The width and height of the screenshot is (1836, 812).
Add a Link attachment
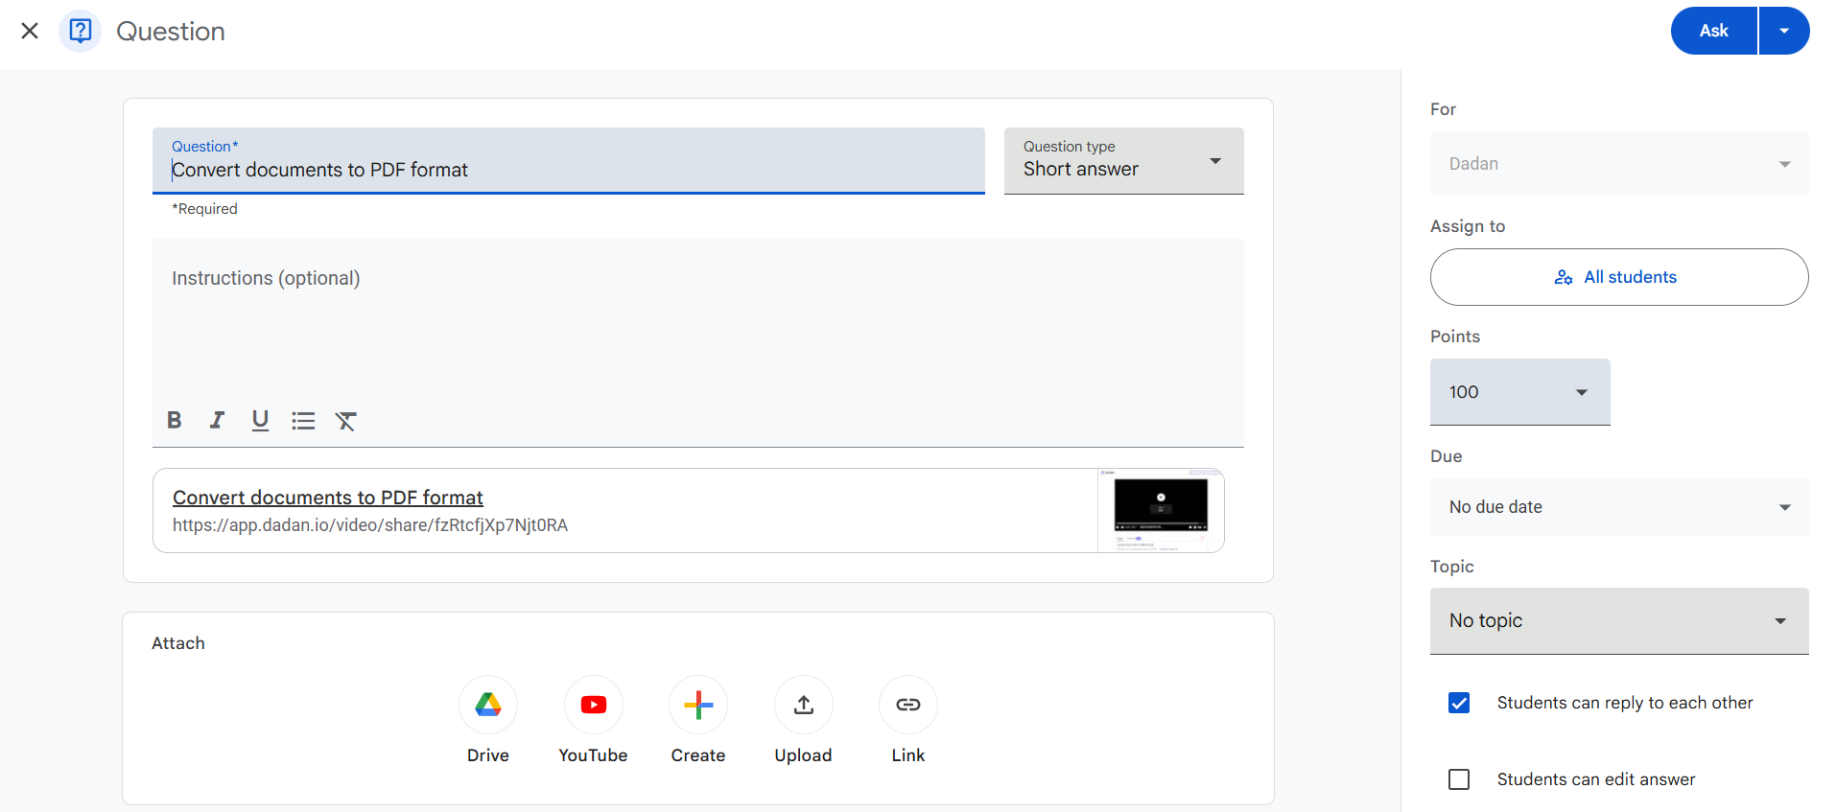pyautogui.click(x=907, y=706)
